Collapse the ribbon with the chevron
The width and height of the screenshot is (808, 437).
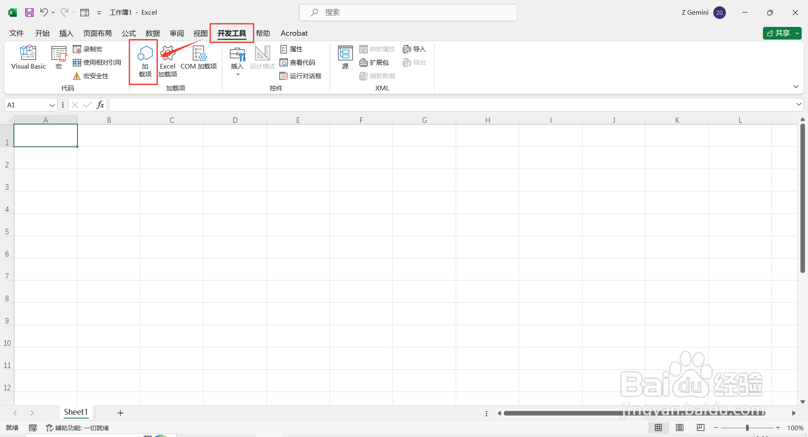point(796,87)
